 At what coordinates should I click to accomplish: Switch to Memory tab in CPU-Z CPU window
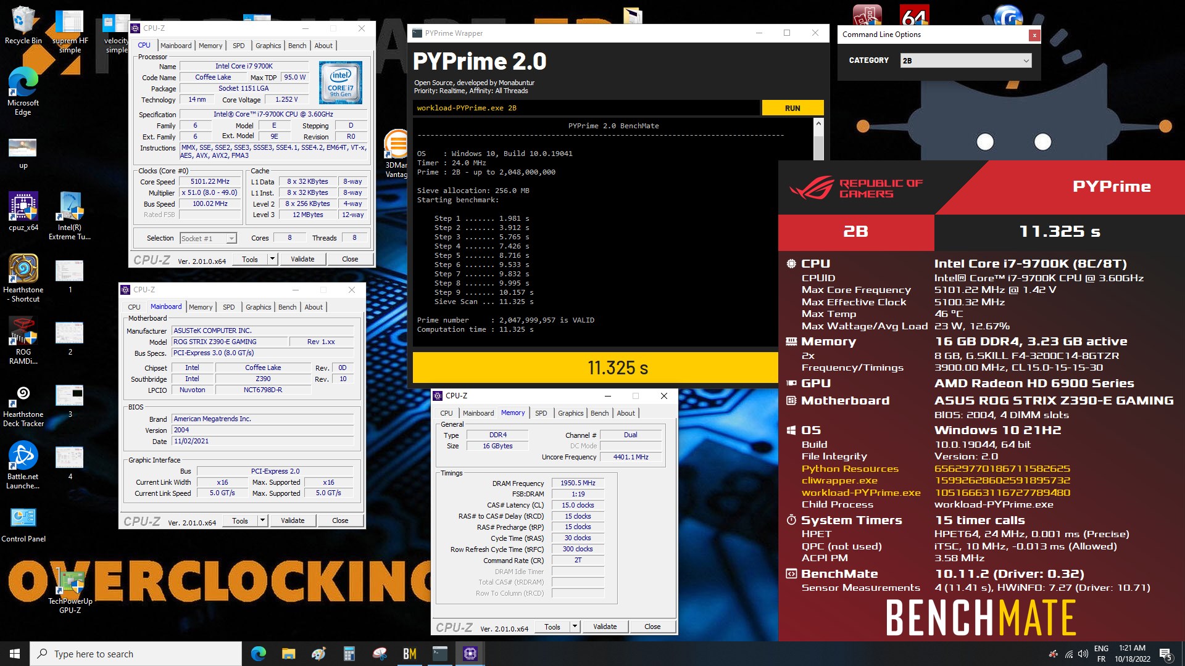(x=210, y=46)
